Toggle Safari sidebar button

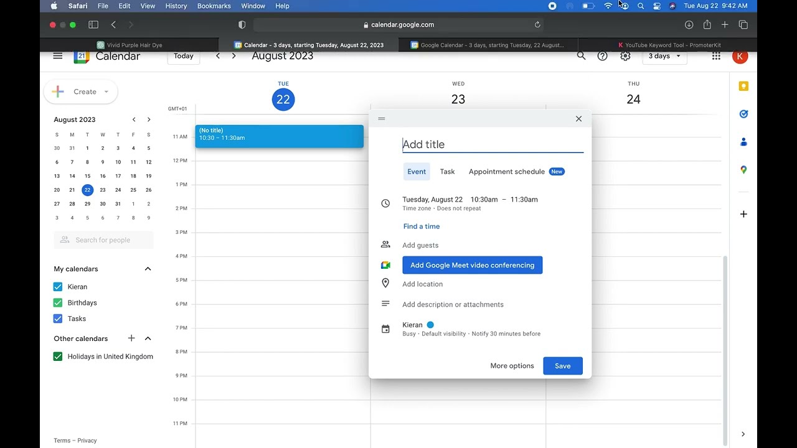[93, 25]
